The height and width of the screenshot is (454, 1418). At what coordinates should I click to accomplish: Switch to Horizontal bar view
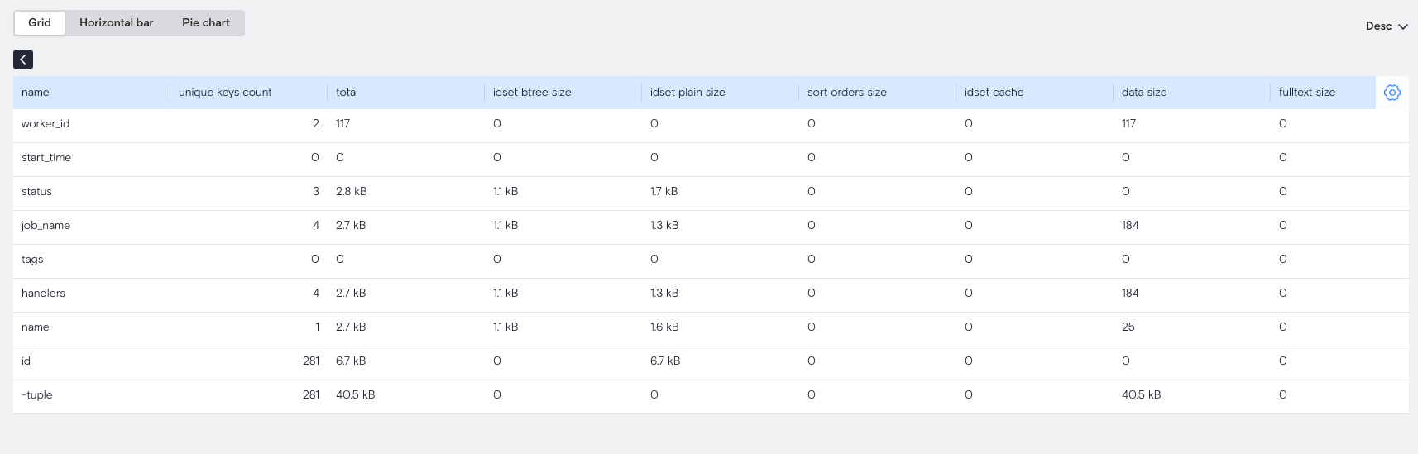117,23
